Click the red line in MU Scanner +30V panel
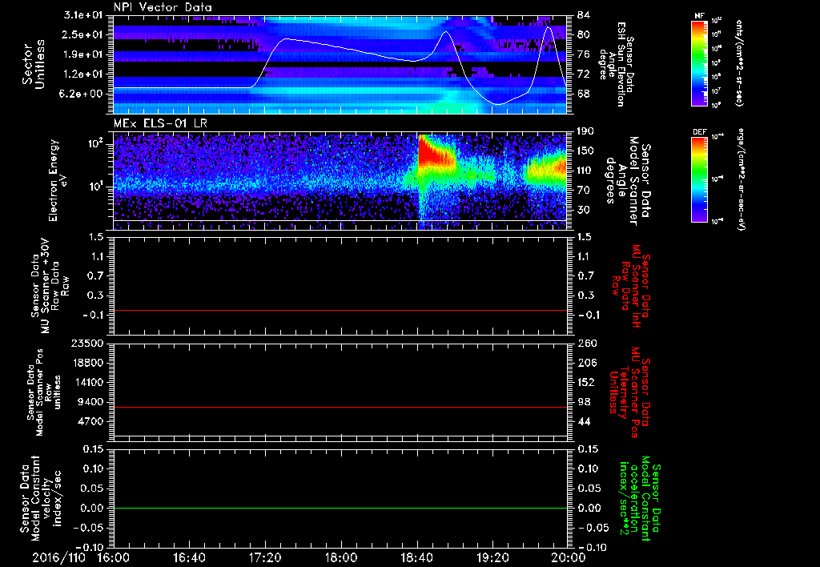This screenshot has width=820, height=567. tap(340, 310)
